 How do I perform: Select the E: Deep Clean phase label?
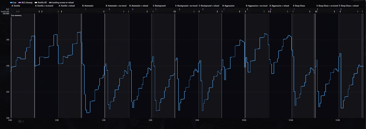tap(299, 6)
